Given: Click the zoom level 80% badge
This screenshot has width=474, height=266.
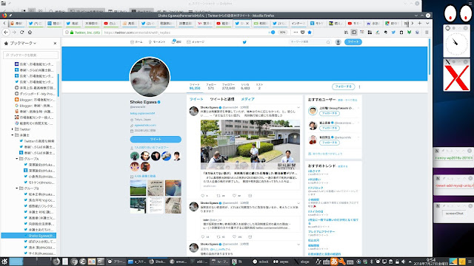Looking at the screenshot, I should [x=282, y=33].
